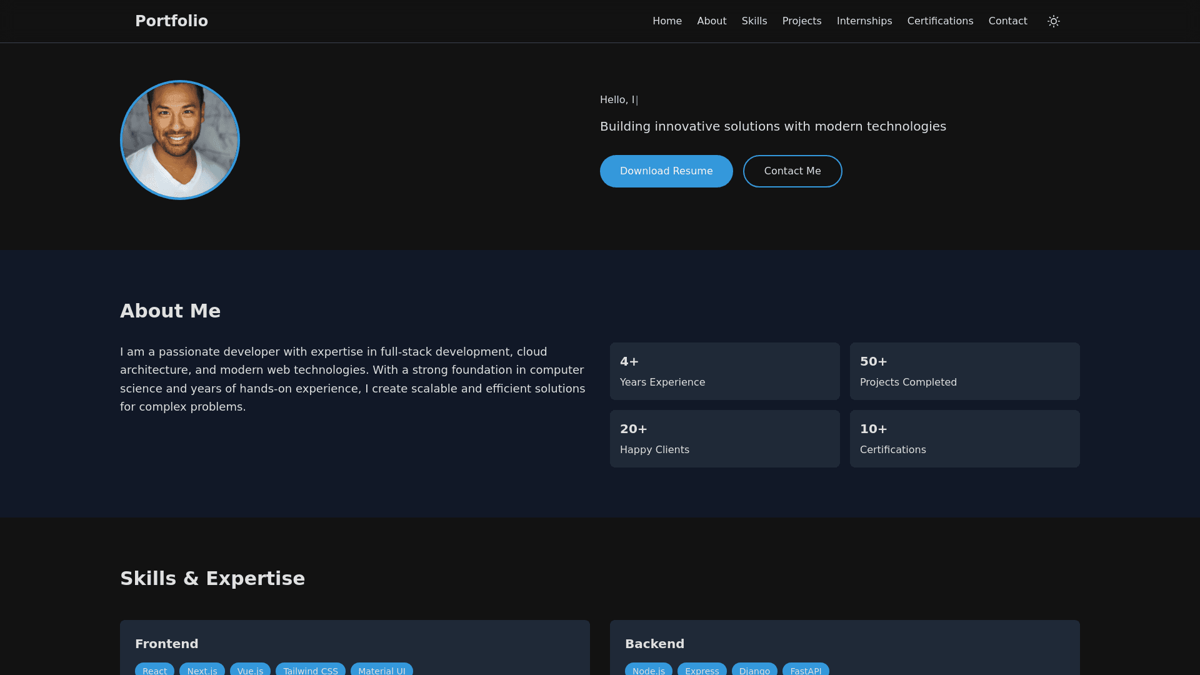The height and width of the screenshot is (675, 1200).
Task: Select the Django skill chip
Action: (754, 669)
